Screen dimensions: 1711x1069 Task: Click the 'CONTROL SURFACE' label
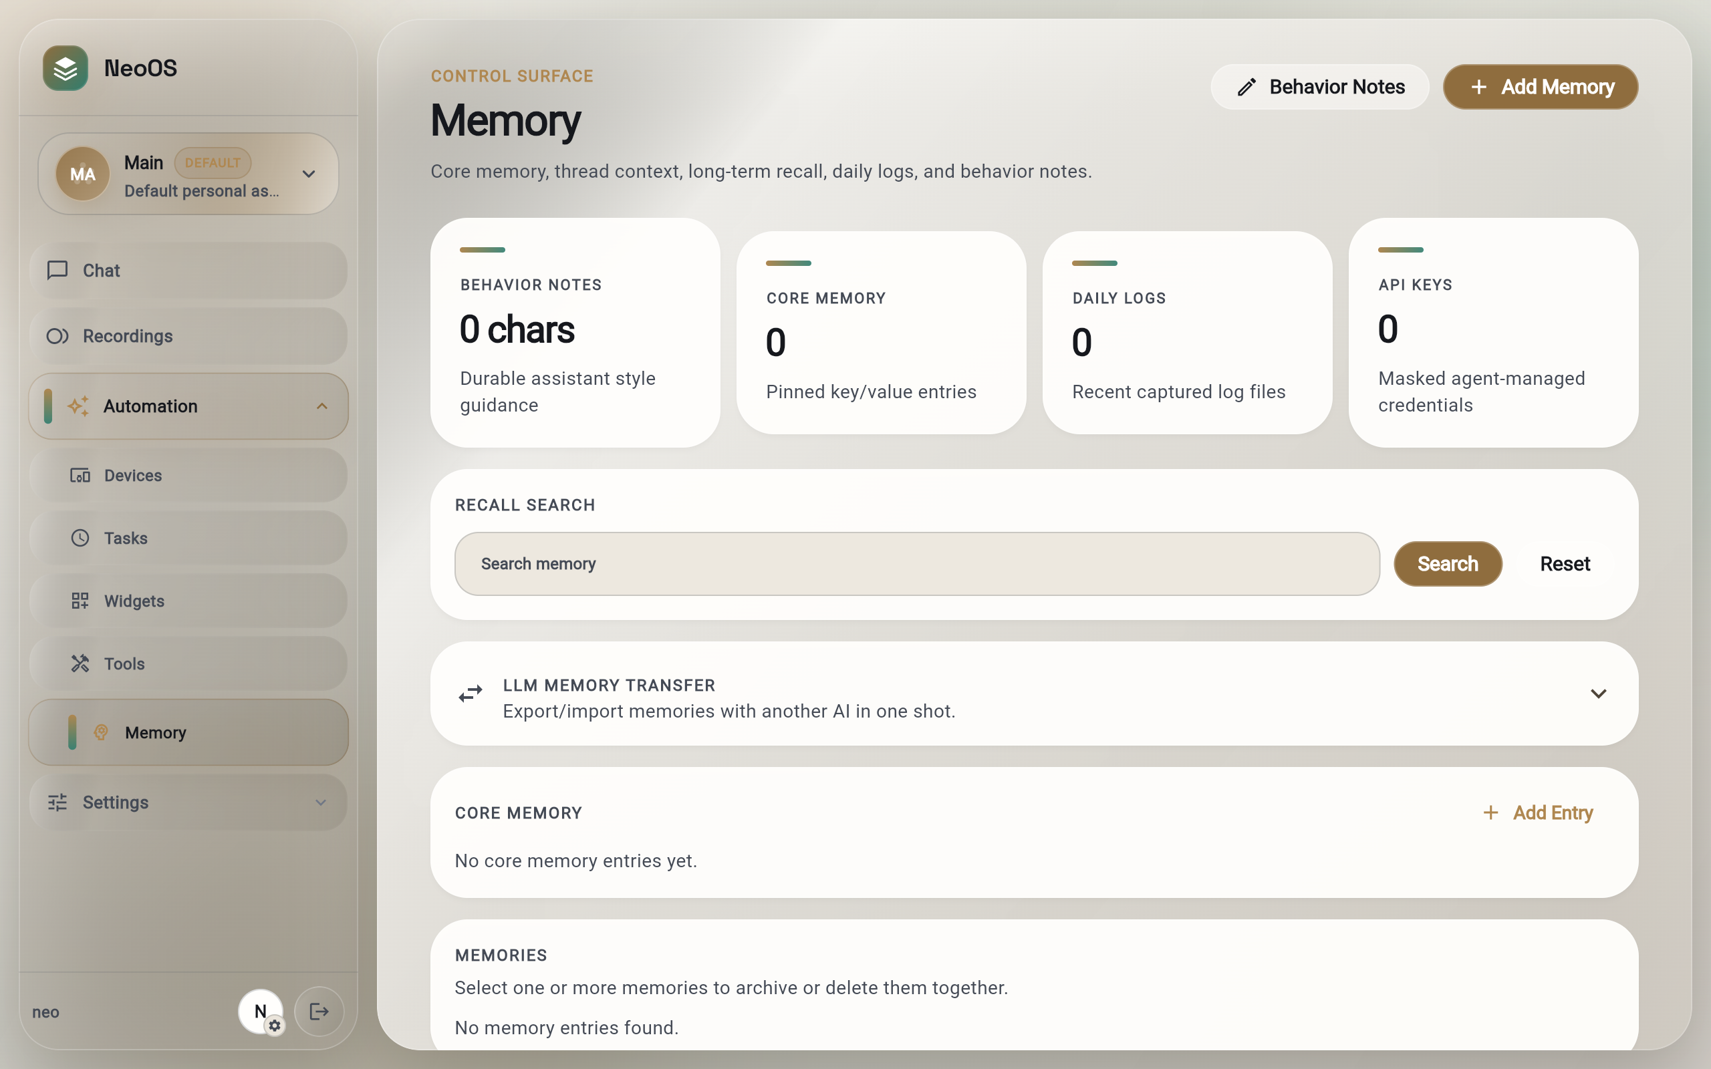pos(512,75)
